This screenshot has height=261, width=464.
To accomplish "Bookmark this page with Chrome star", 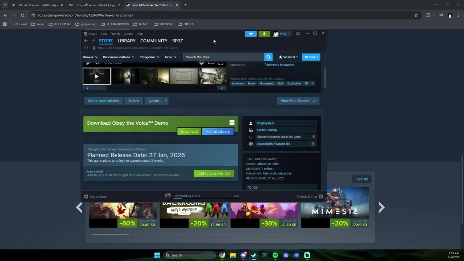I will pyautogui.click(x=416, y=15).
